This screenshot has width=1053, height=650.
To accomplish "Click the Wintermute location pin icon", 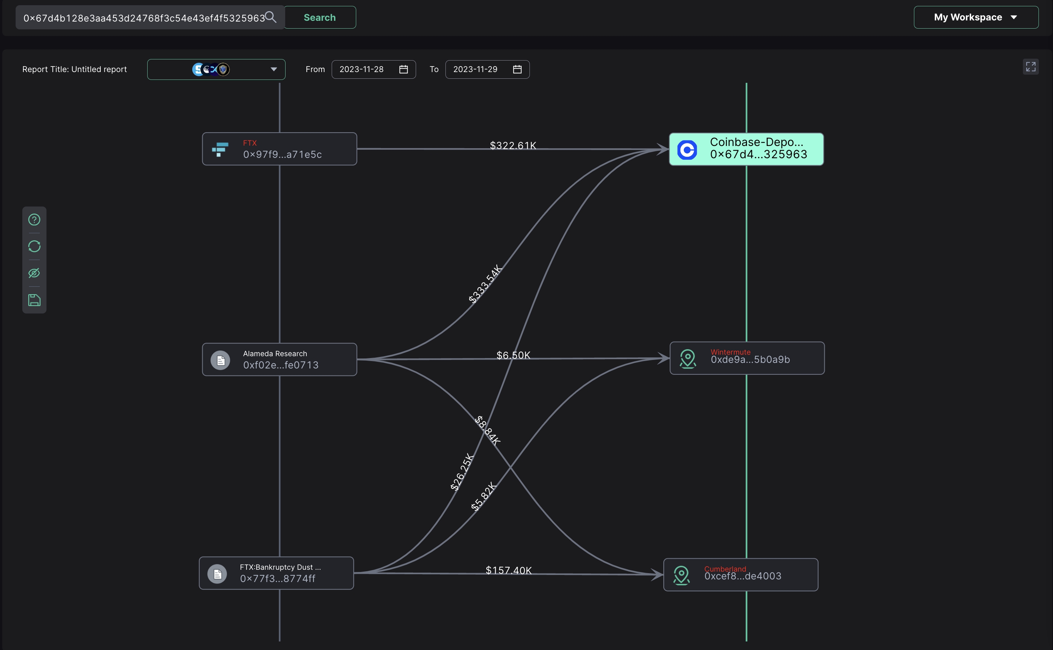I will tap(687, 358).
